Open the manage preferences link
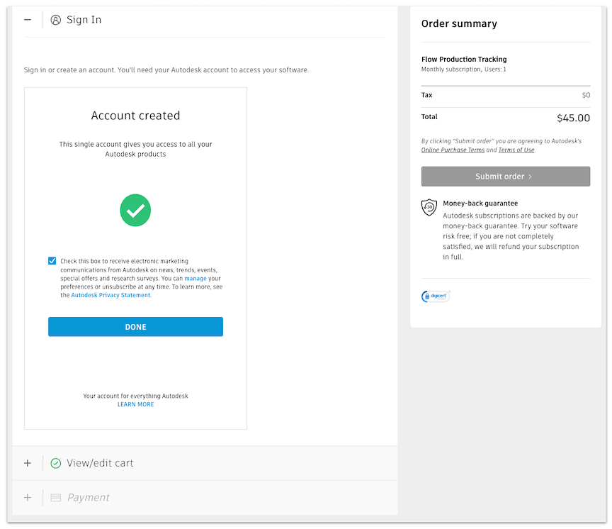Screen dimensions: 612x529 195,279
